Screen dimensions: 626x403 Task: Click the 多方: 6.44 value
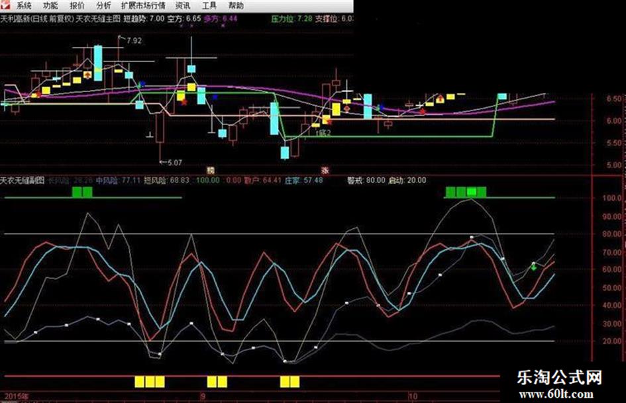click(x=221, y=19)
